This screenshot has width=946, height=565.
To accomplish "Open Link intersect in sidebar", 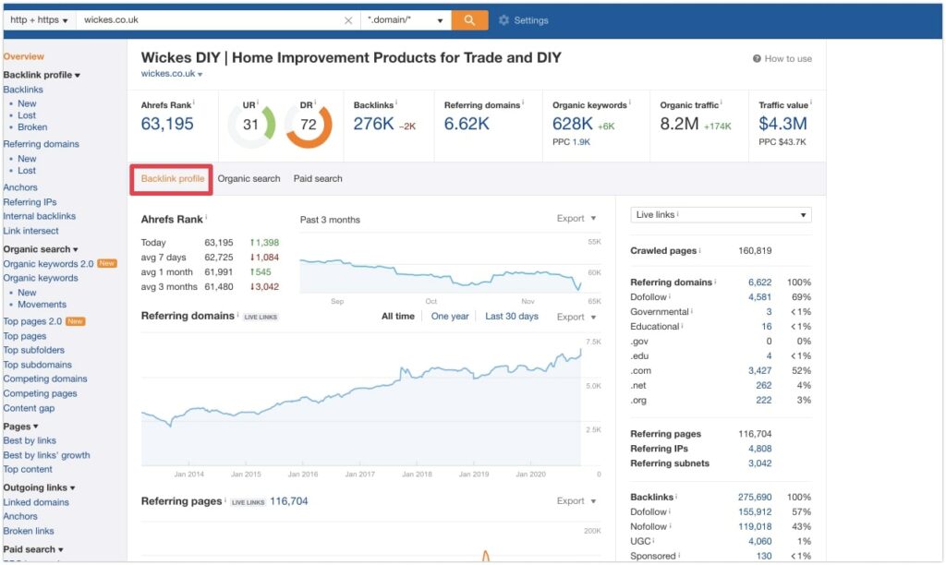I will [30, 231].
